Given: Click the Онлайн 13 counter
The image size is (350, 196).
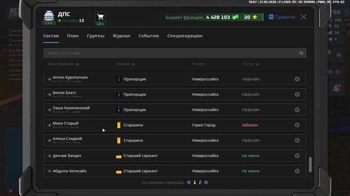Looking at the screenshot, I should (71, 21).
